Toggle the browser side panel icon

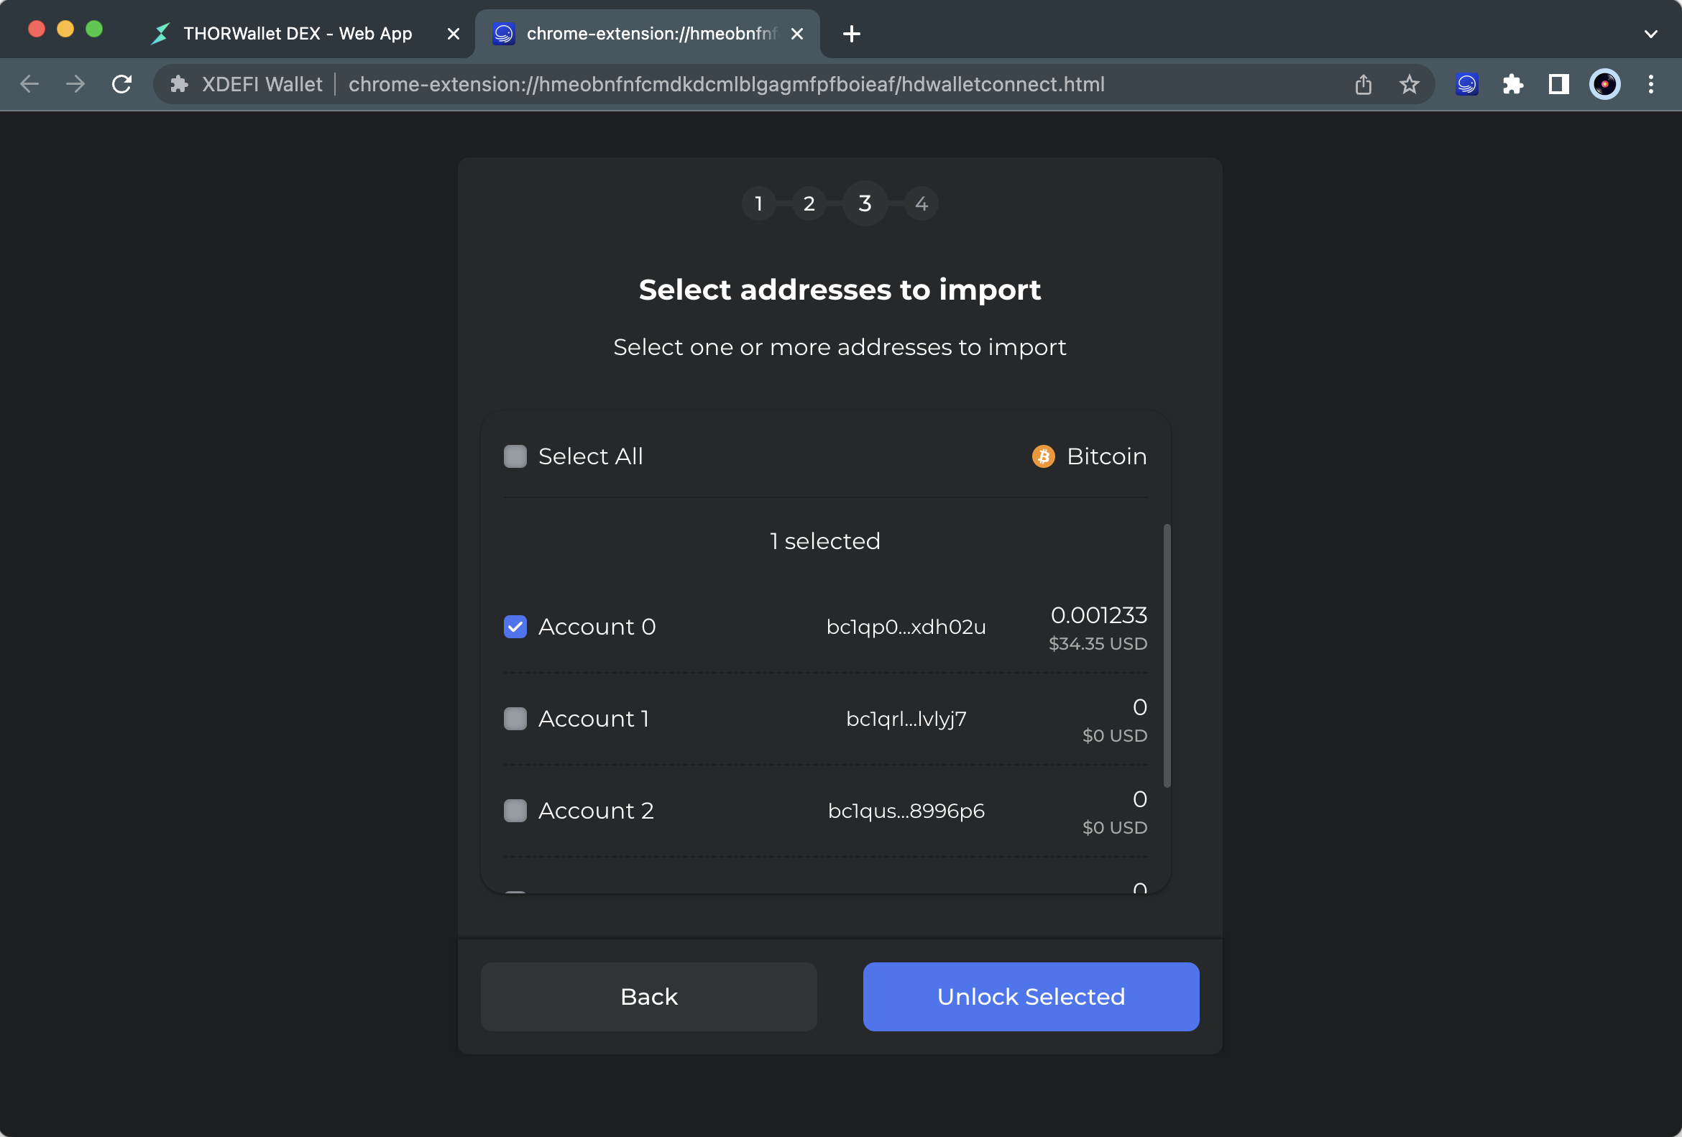click(1558, 85)
